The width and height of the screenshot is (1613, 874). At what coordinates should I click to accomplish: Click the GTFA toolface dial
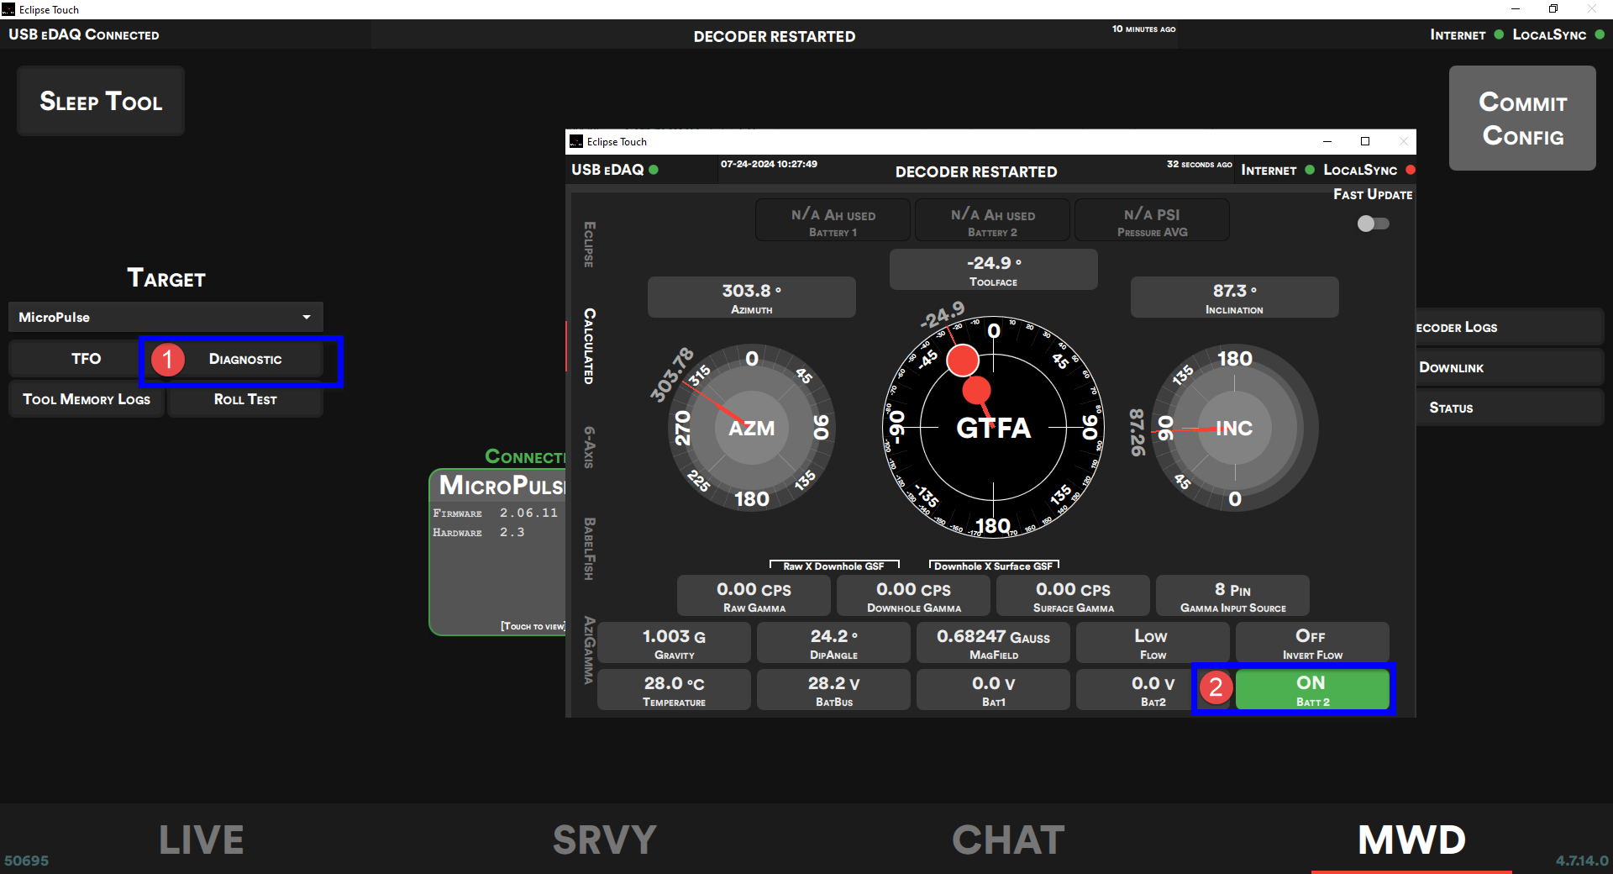pyautogui.click(x=993, y=428)
